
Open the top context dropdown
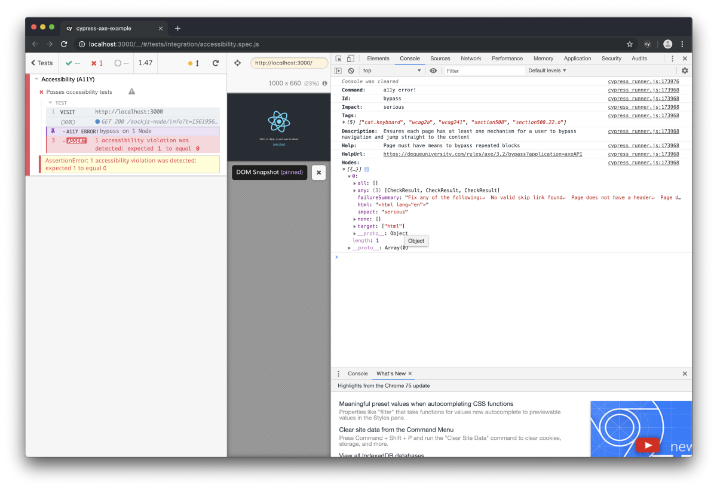pos(392,71)
